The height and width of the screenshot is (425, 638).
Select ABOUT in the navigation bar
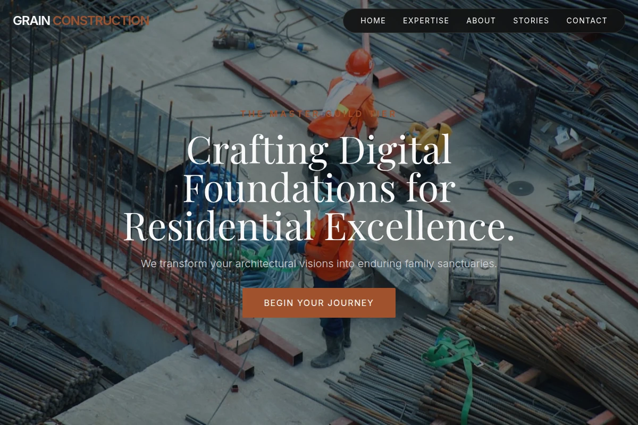click(x=481, y=21)
